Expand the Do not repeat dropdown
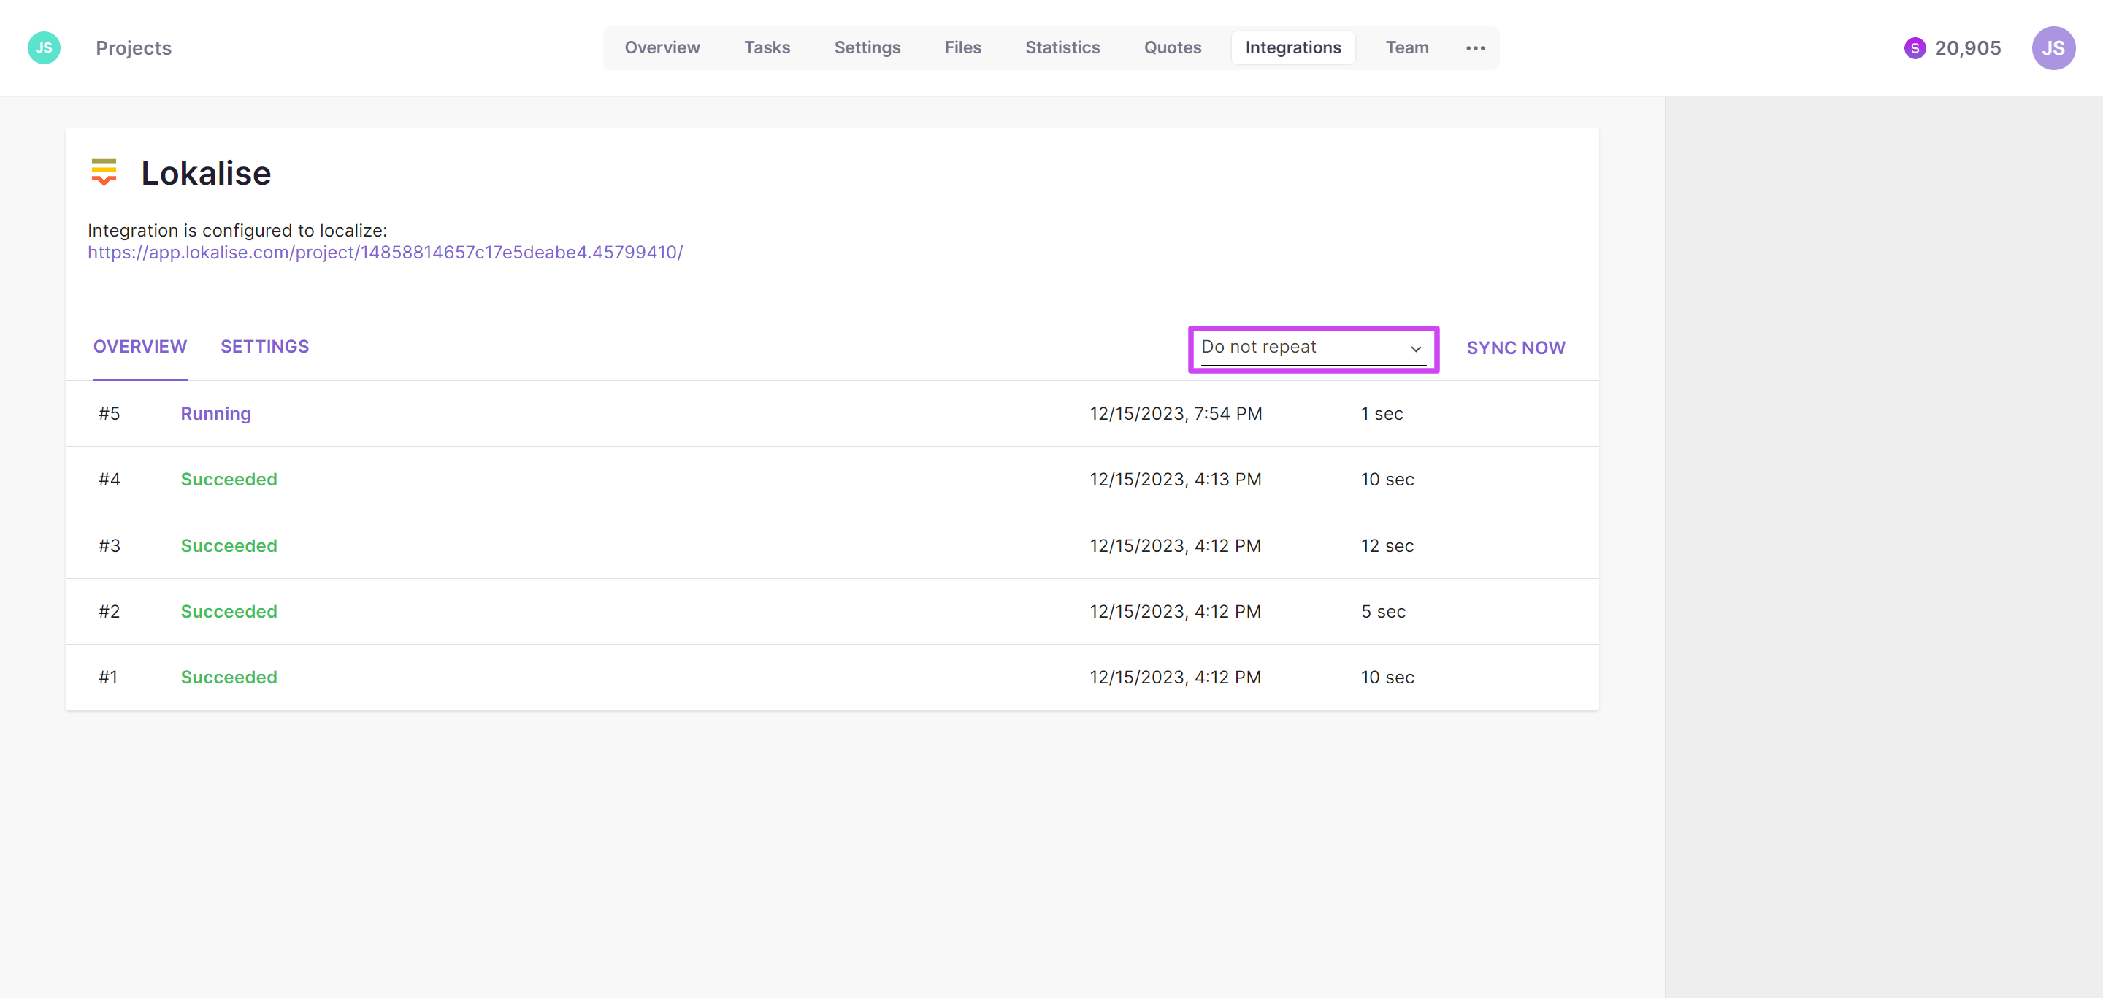Viewport: 2103px width, 998px height. pos(1313,348)
